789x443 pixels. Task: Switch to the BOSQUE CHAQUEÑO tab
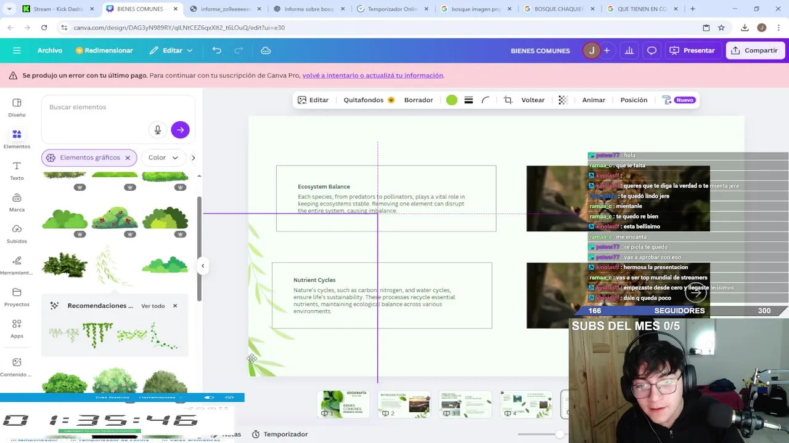click(559, 9)
